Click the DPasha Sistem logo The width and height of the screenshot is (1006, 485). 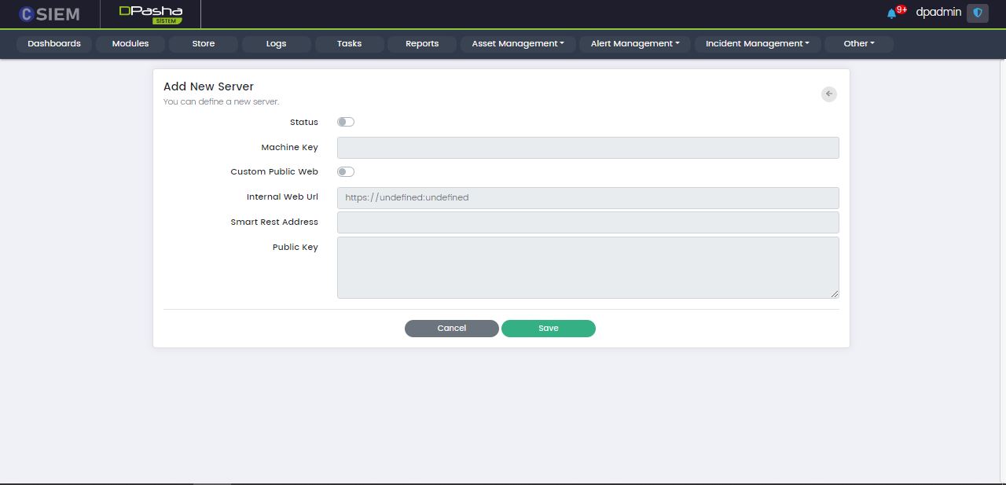[x=150, y=14]
